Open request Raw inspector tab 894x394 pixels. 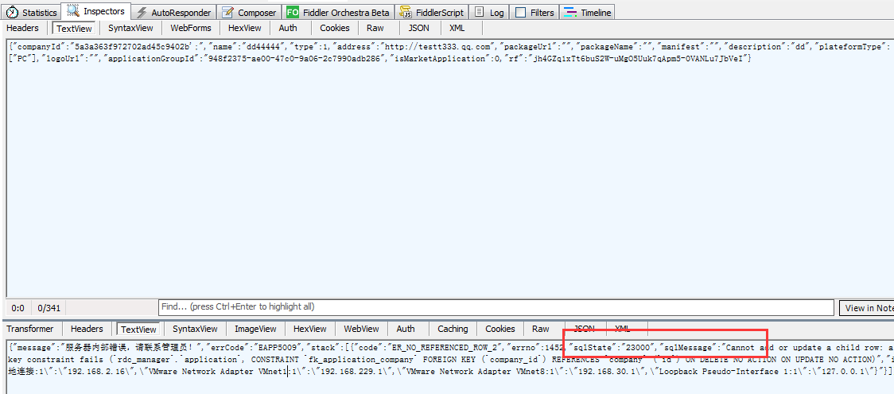[x=375, y=28]
